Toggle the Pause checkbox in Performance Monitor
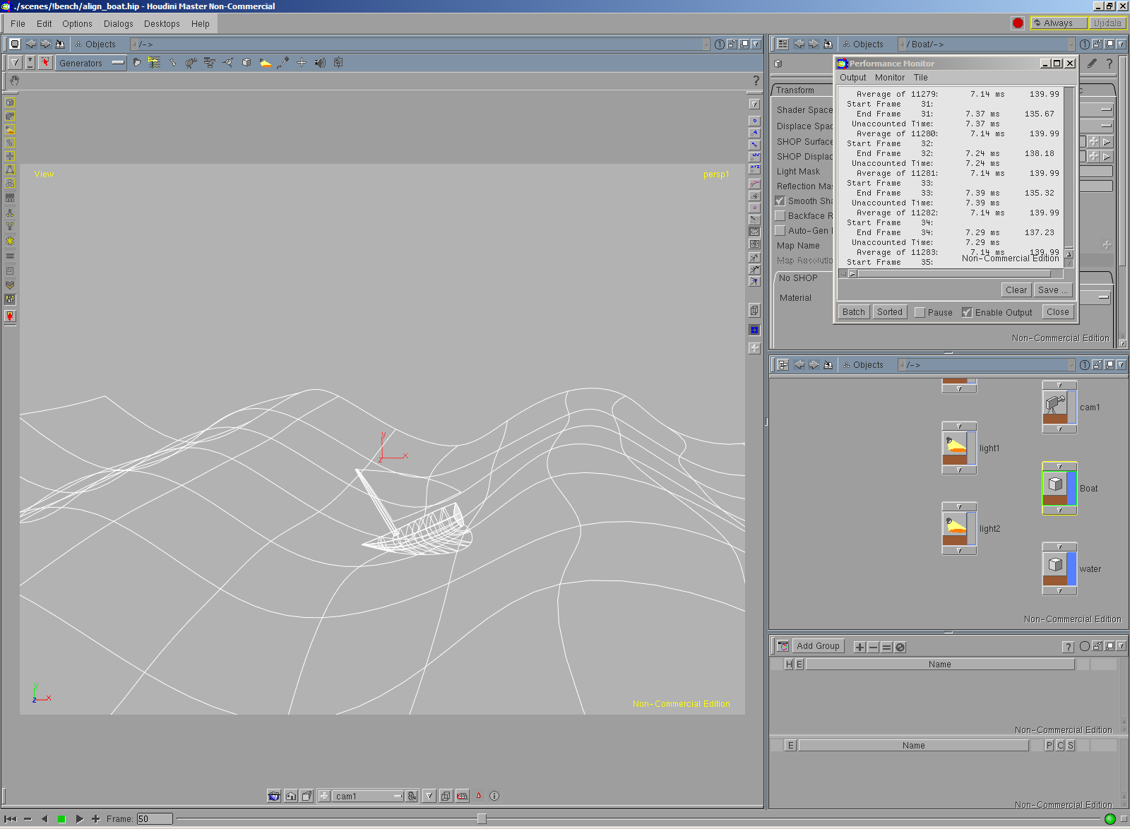 click(x=920, y=312)
